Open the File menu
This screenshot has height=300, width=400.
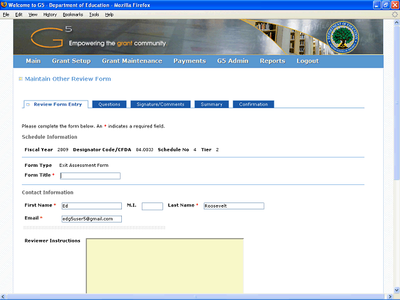click(x=6, y=14)
